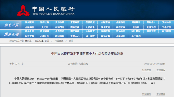Open the 银行会计 menu item
This screenshot has width=175, height=97.
pos(151,22)
